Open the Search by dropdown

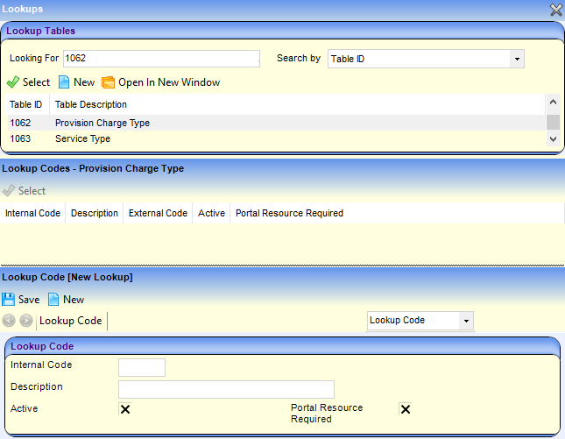(x=517, y=59)
